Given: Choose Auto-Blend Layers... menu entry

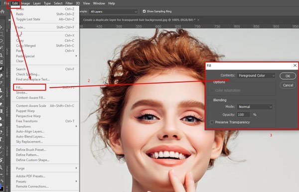Looking at the screenshot, I should 45,137.
